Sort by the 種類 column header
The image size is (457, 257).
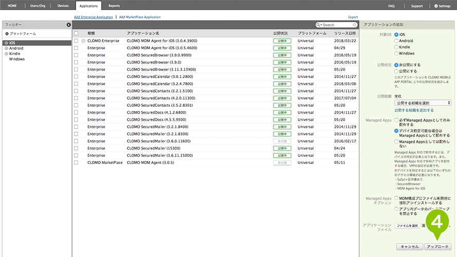tap(91, 33)
